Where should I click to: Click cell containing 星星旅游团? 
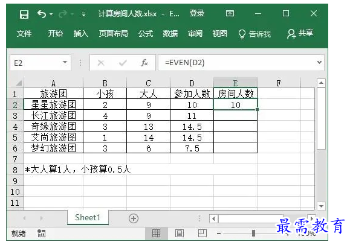[53, 104]
